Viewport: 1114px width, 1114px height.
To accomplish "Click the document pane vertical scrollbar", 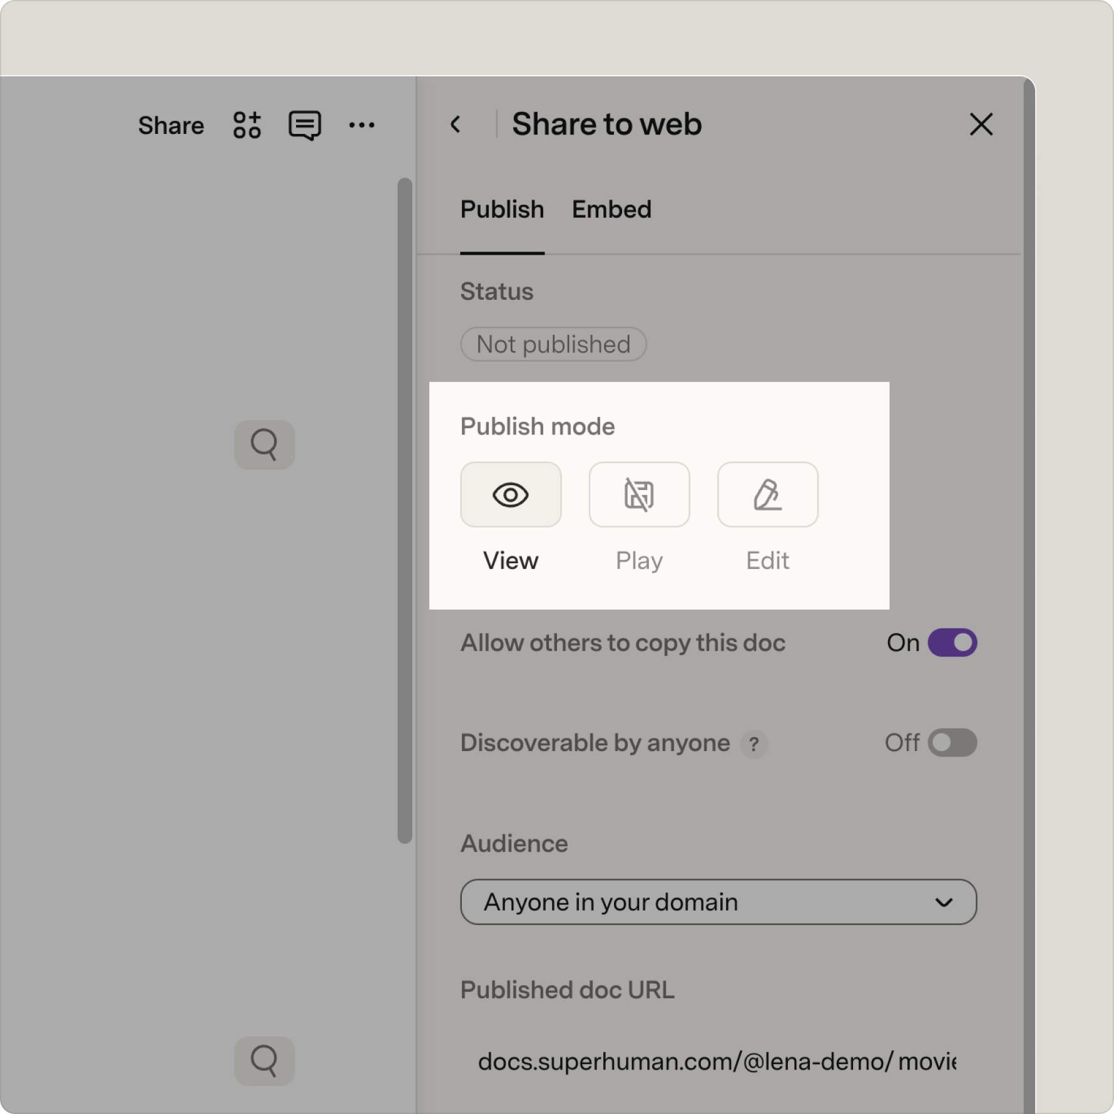I will [405, 511].
